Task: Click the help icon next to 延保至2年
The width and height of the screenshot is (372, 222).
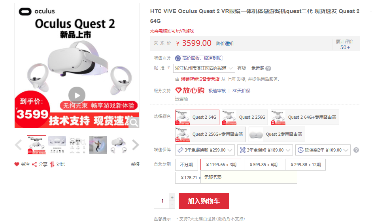Action: (x=356, y=150)
